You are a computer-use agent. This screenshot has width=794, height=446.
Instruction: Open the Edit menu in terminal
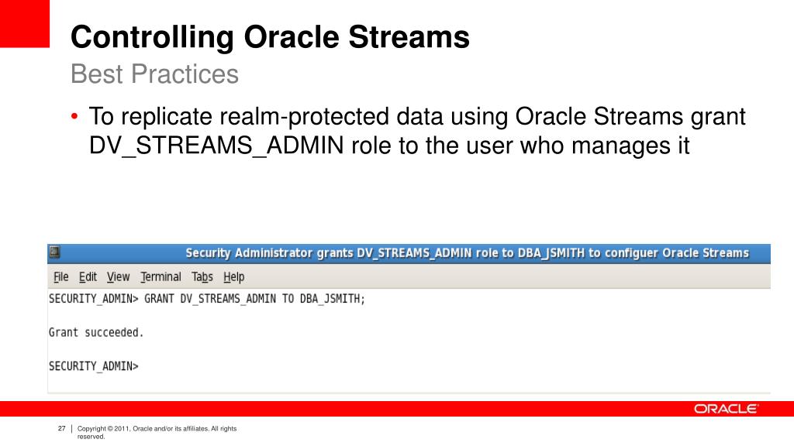(x=88, y=276)
